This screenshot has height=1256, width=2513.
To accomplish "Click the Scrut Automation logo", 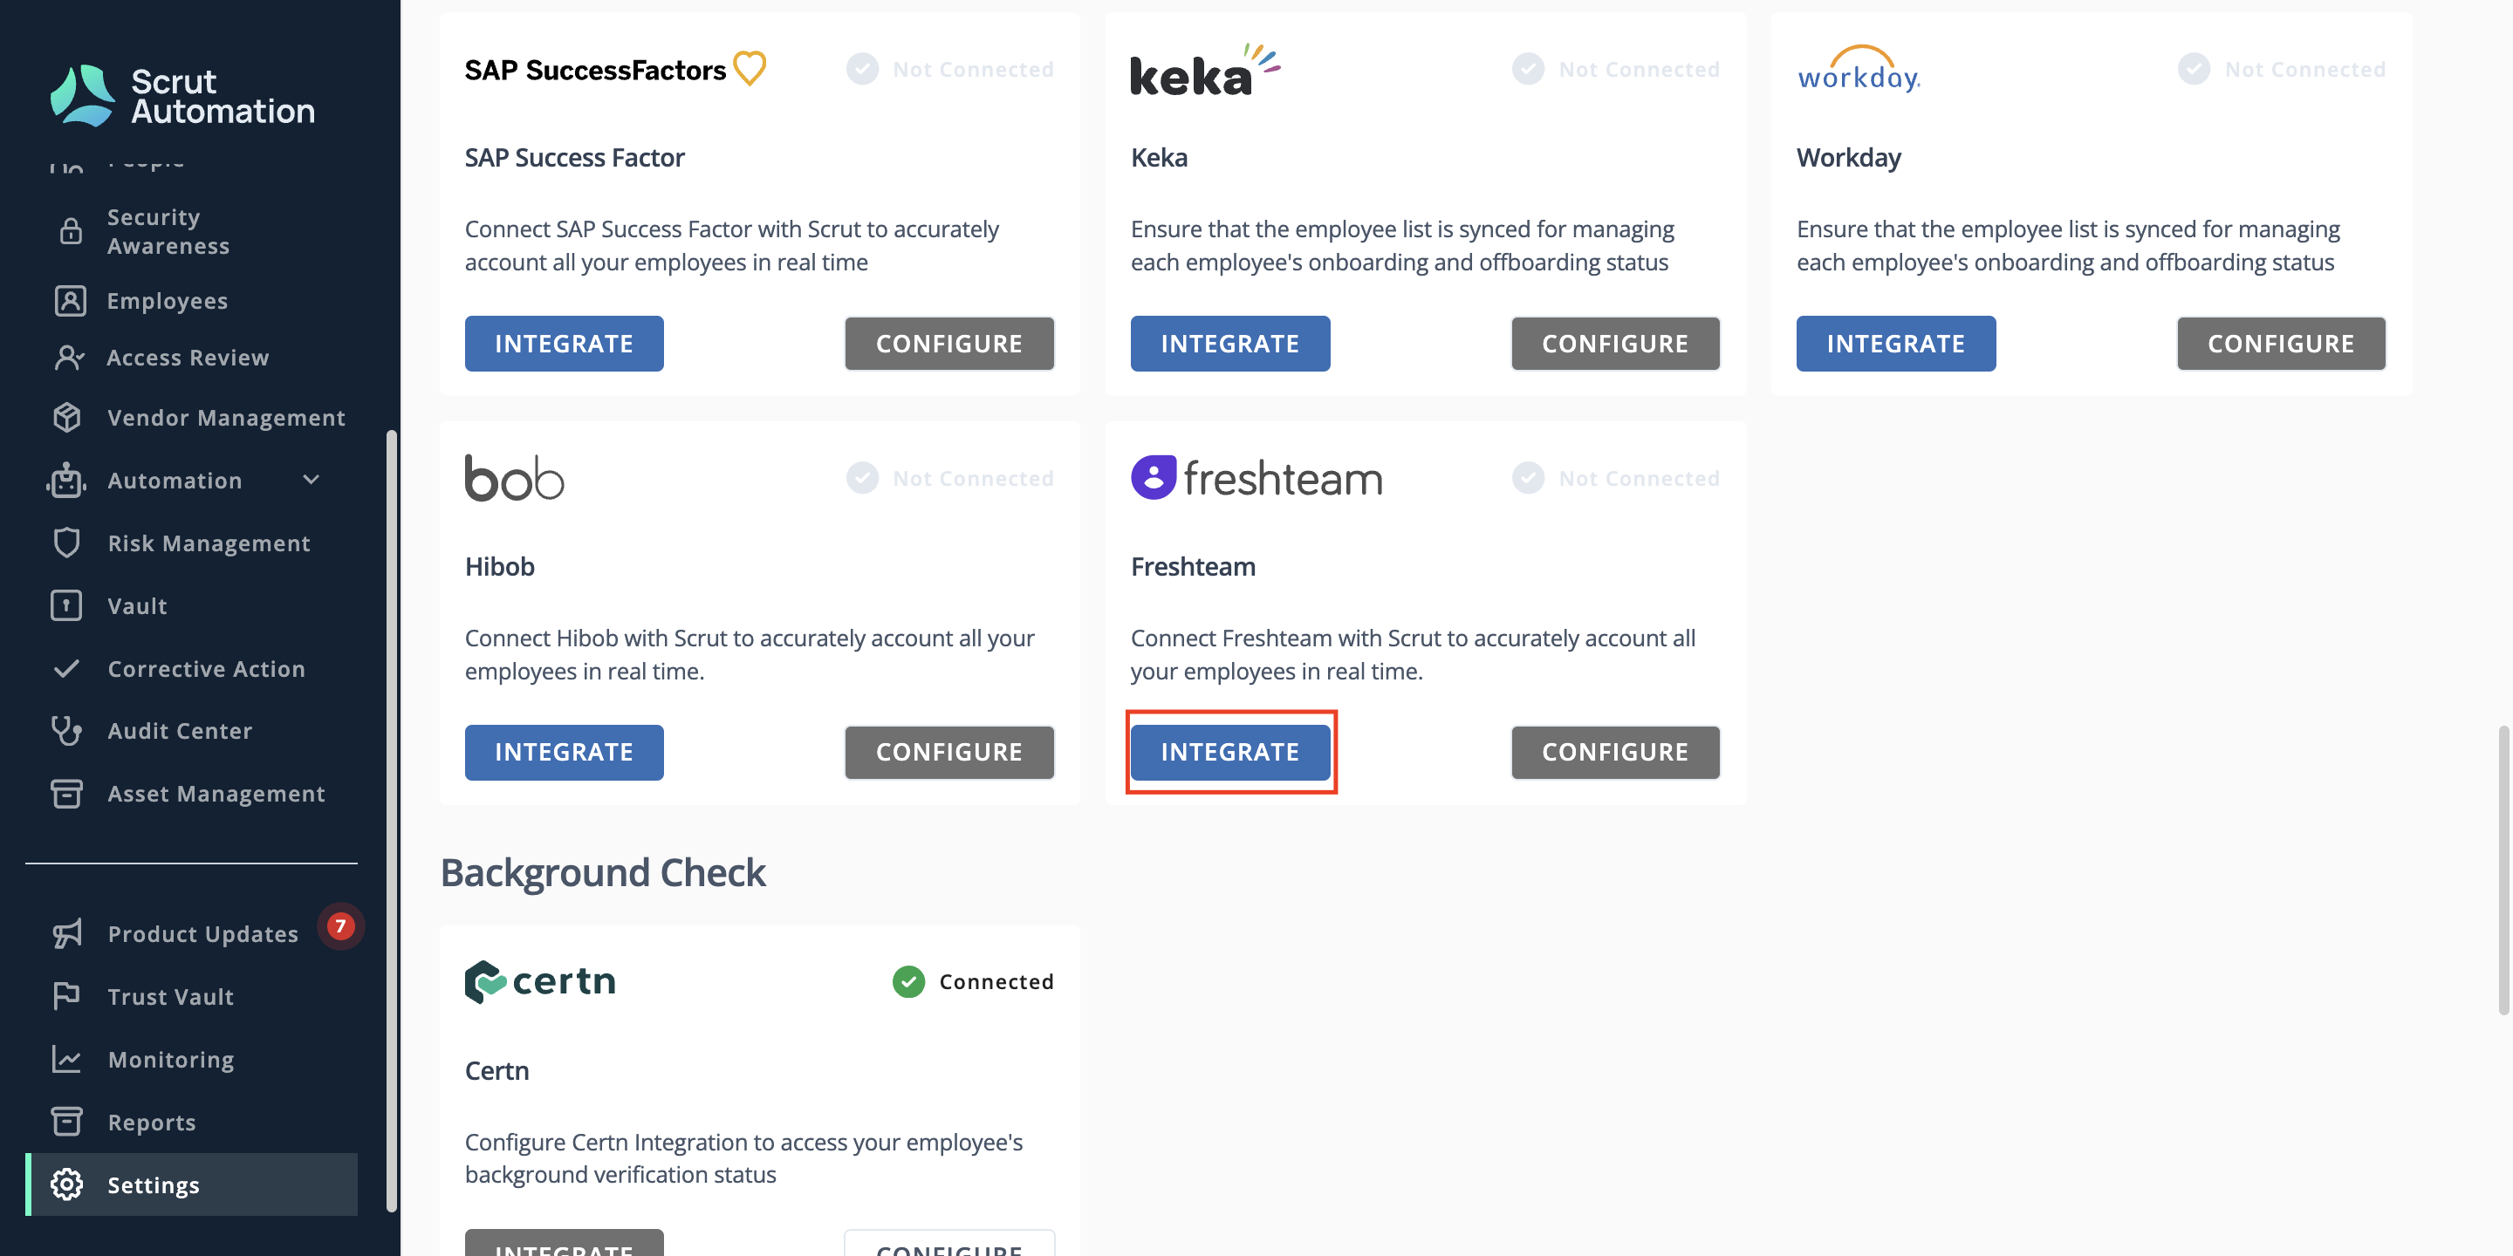I will pyautogui.click(x=182, y=96).
